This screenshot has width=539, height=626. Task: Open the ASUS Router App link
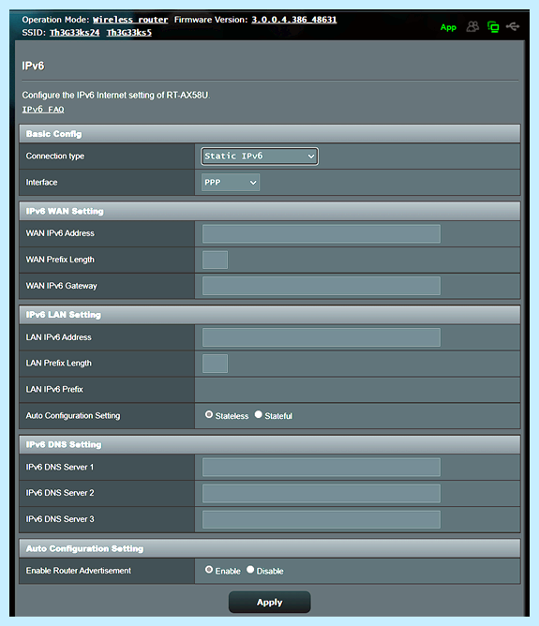coord(448,27)
